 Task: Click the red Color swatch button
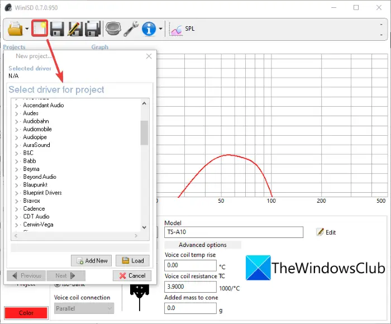[26, 313]
